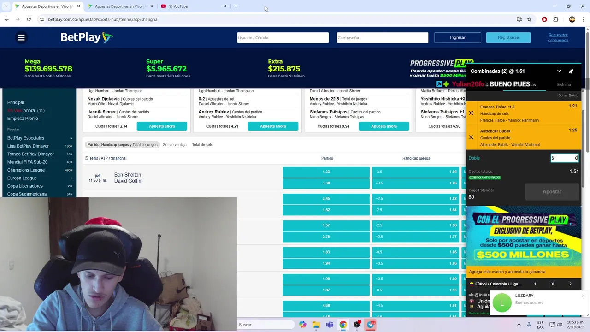Open Recuperar contraseña link
The width and height of the screenshot is (590, 332).
coord(558,37)
